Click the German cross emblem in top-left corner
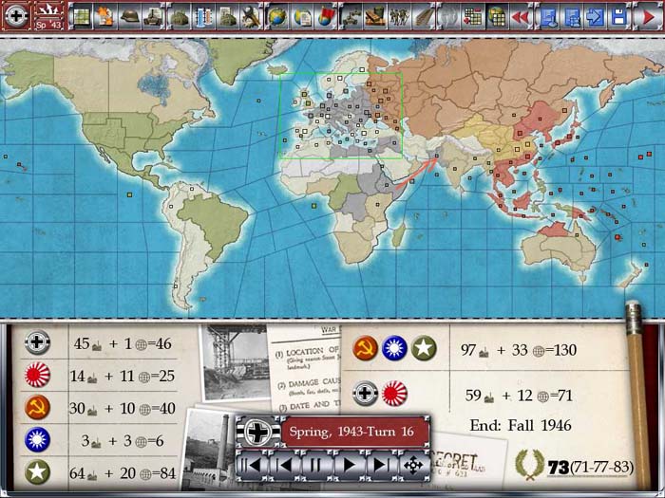This screenshot has height=498, width=665. pos(16,16)
